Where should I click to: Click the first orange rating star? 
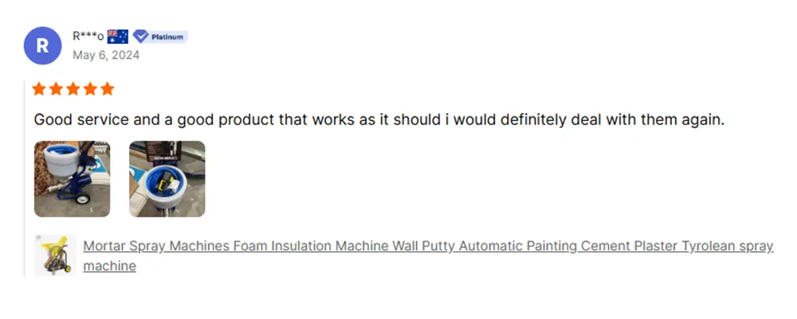pyautogui.click(x=40, y=89)
